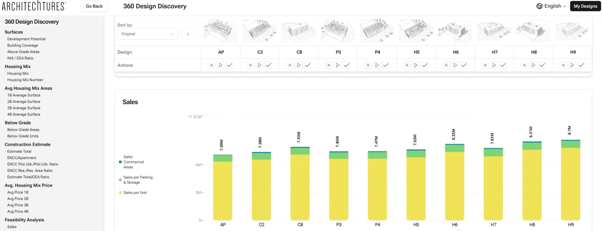Click the play icon for design C2
This screenshot has width=602, height=231.
tap(260, 65)
